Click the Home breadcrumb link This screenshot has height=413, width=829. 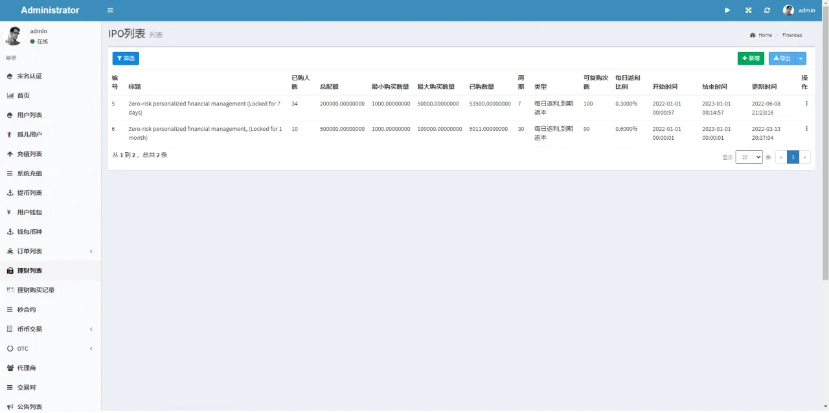765,35
